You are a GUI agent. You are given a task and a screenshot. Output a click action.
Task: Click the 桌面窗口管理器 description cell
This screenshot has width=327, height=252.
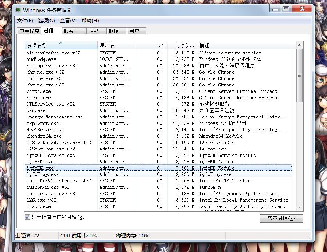[x=217, y=110]
